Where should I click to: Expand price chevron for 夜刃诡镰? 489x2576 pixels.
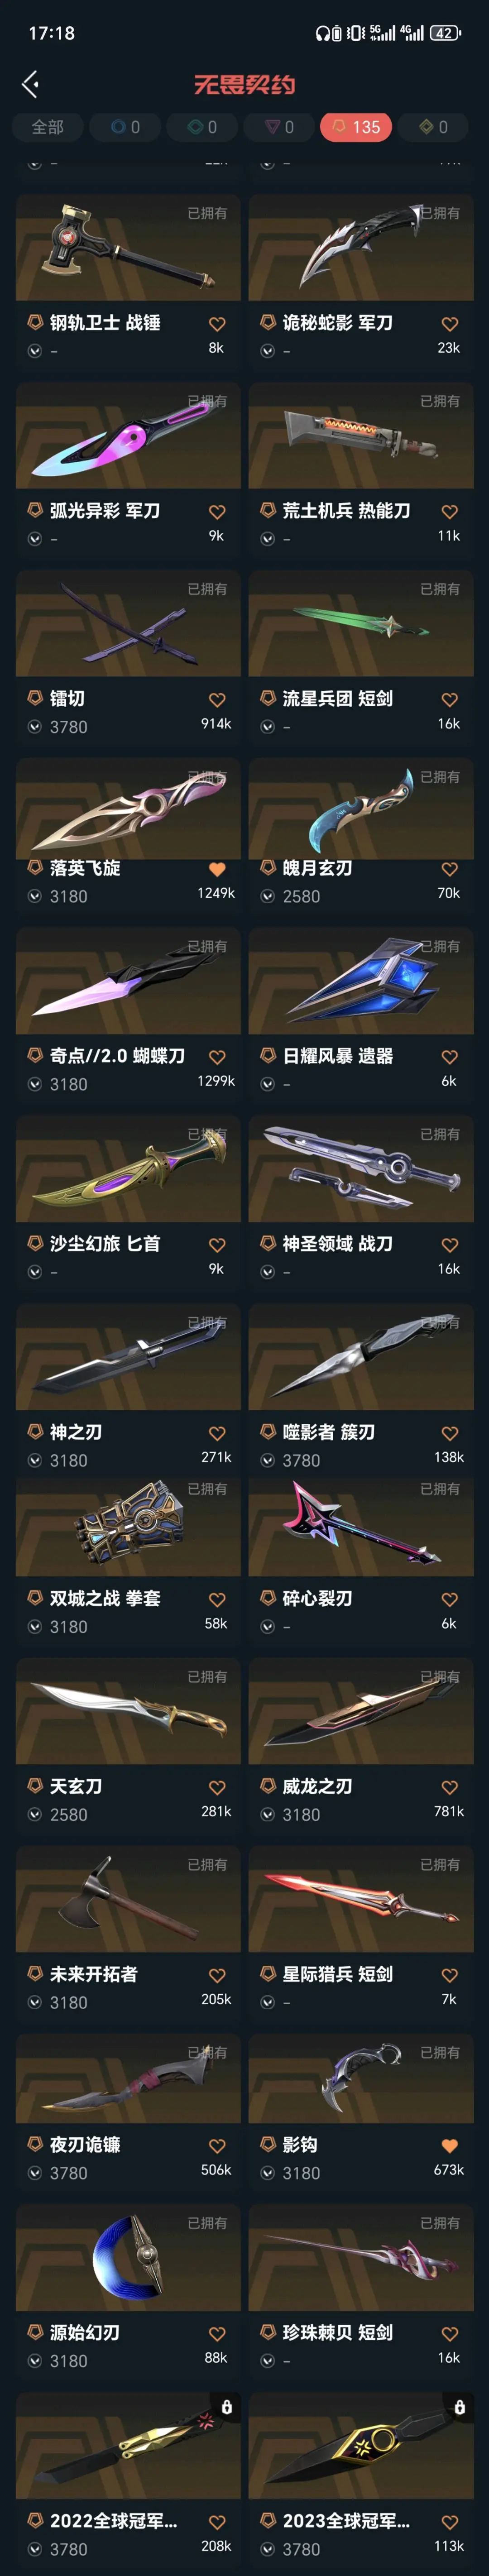[35, 2173]
